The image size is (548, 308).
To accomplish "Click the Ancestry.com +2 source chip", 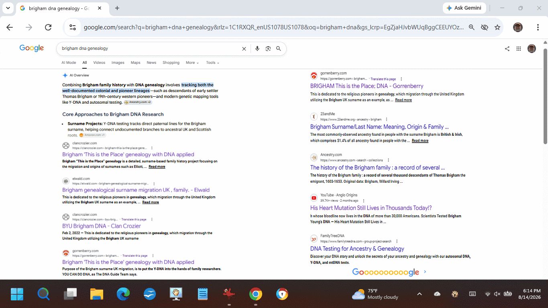I will point(138,102).
